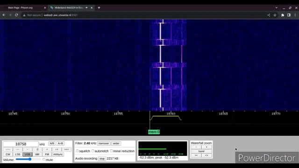Screen dimensions: 299x168
Task: Click the 18745 label on frequency scale
Action: 13,114
